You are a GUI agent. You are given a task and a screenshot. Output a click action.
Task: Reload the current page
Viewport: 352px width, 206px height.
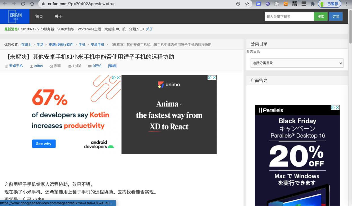pyautogui.click(x=23, y=4)
